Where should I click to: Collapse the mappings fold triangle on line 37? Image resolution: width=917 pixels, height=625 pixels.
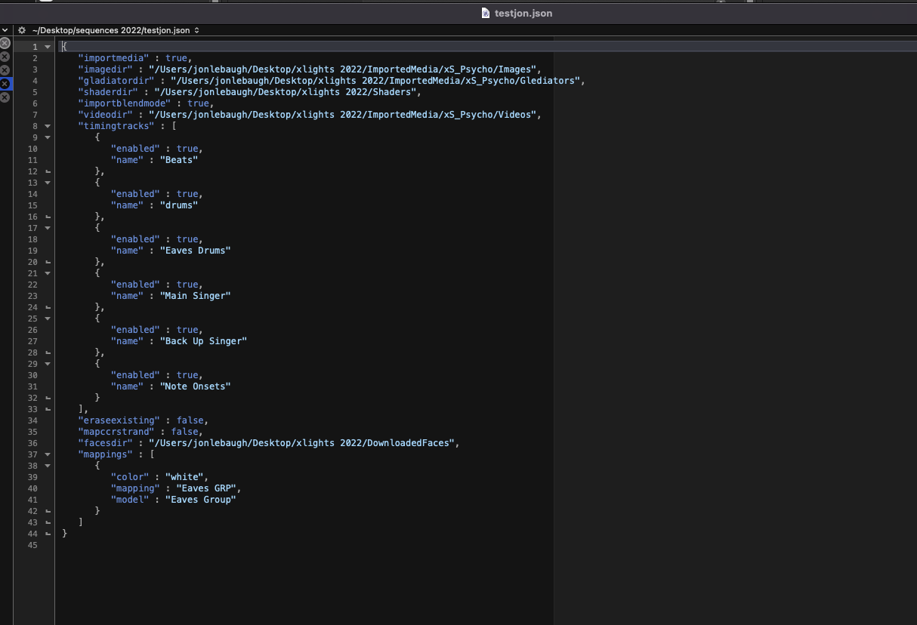coord(47,454)
